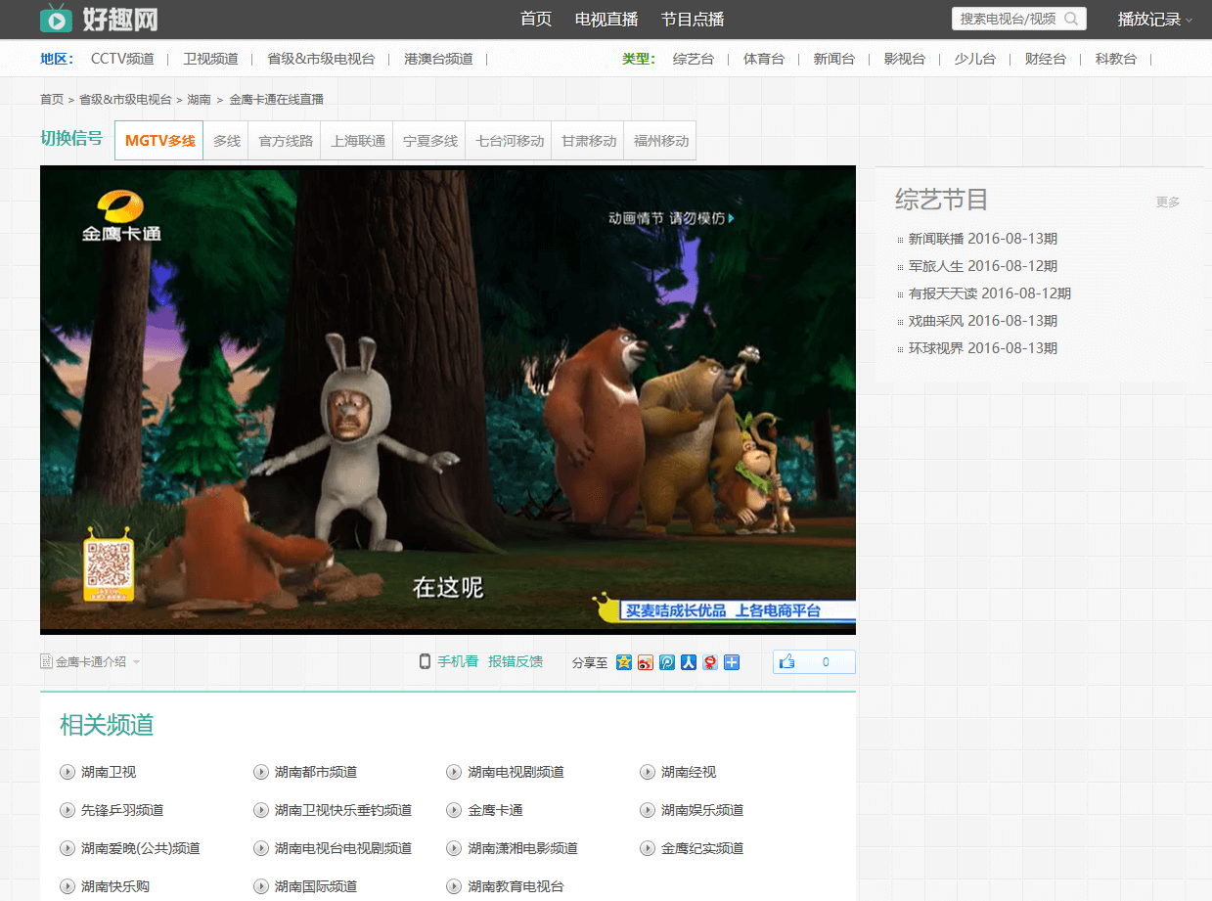Screen dimensions: 1212x901
Task: Filter by 影视台 type
Action: [x=905, y=59]
